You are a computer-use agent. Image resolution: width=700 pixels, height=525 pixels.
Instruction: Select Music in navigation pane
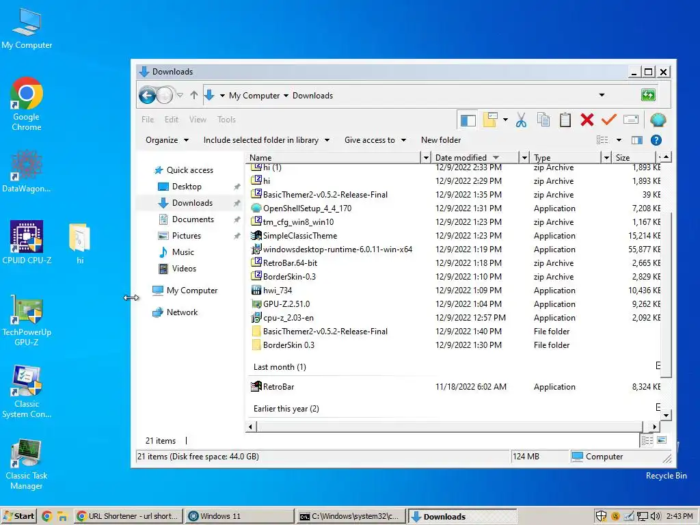pos(183,252)
